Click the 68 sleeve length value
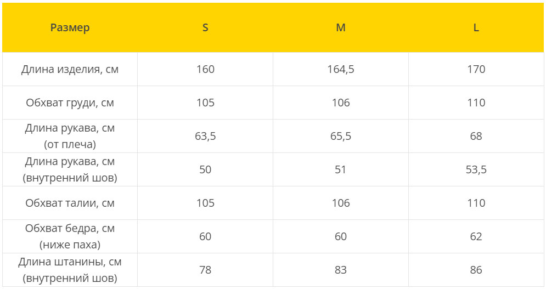 pyautogui.click(x=476, y=136)
